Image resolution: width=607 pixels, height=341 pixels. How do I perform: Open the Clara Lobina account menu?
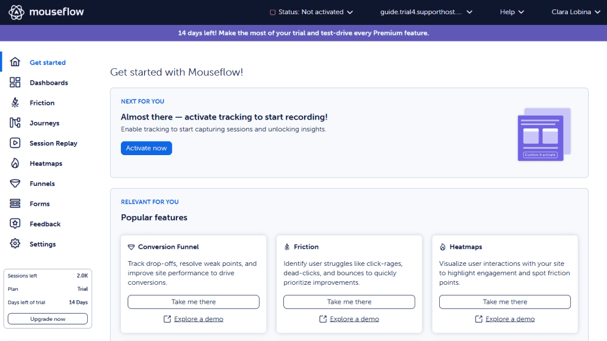coord(576,12)
